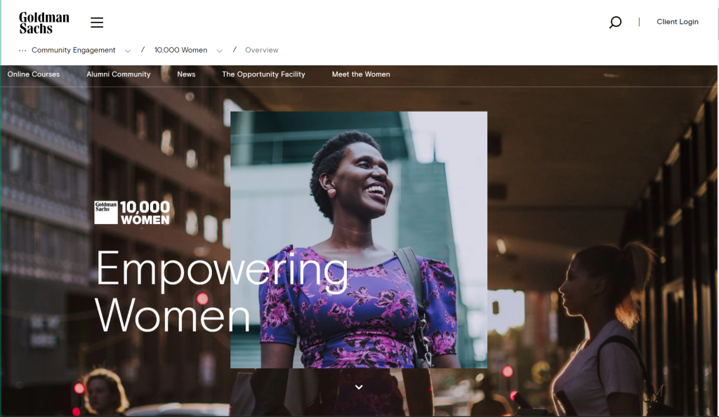Expand the 10,000 Women breadcrumb dropdown

click(220, 51)
